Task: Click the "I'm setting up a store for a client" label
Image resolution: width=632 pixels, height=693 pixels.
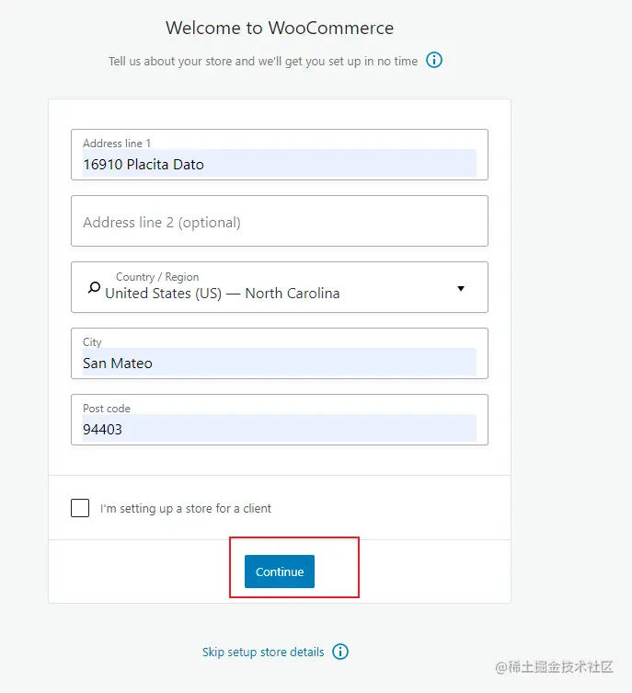Action: [x=186, y=509]
